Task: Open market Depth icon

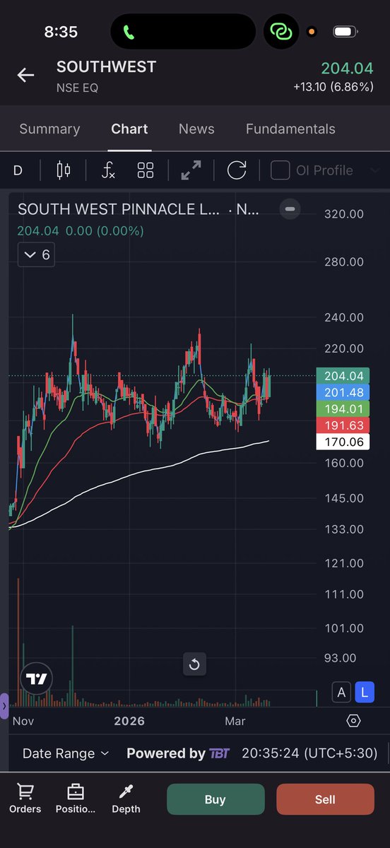Action: tap(126, 799)
